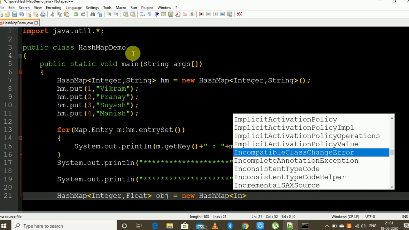
Task: Click the Redo toolbar icon
Action: [x=83, y=14]
